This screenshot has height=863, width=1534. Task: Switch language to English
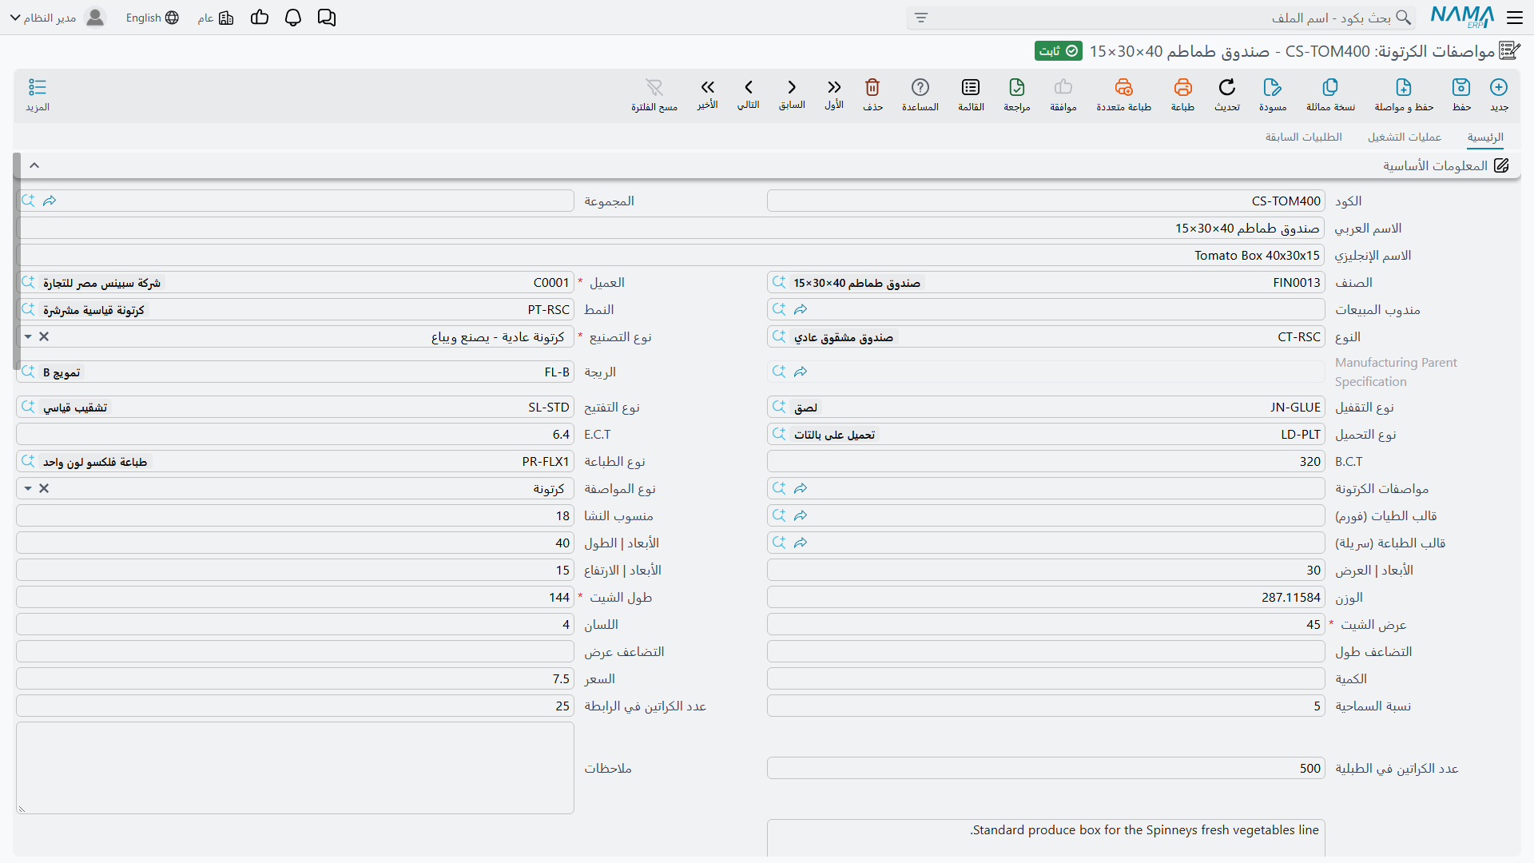click(x=153, y=18)
